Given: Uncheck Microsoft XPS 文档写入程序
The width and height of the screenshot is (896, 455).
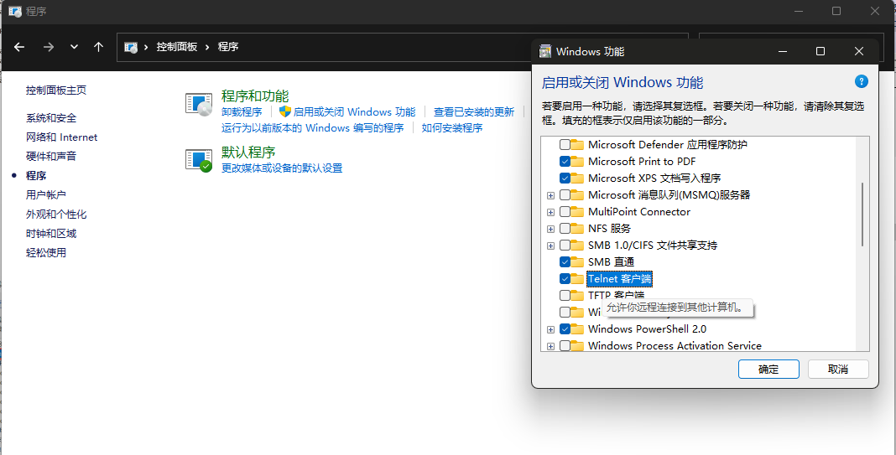Looking at the screenshot, I should [565, 178].
